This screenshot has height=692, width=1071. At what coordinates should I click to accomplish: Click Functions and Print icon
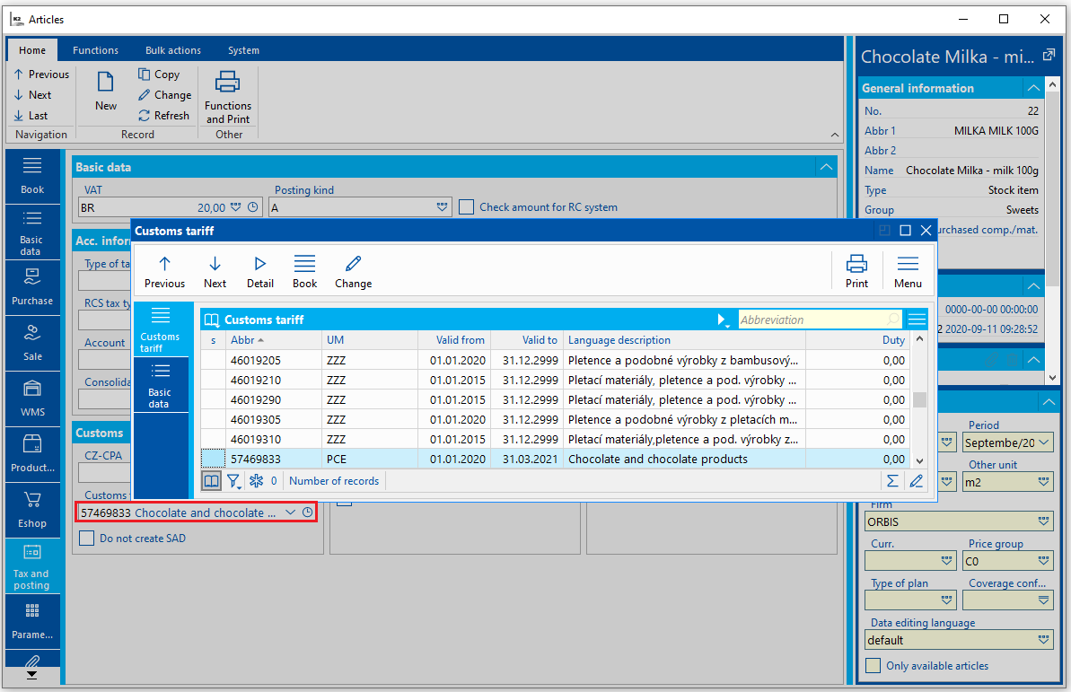point(227,97)
